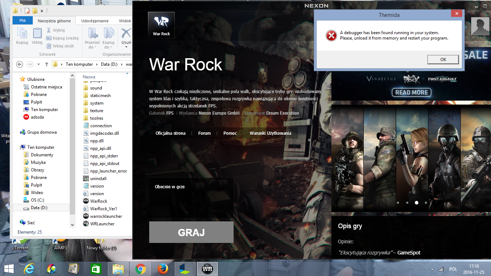
Task: Click gas mask soldier thumbnail
Action: coord(444,158)
